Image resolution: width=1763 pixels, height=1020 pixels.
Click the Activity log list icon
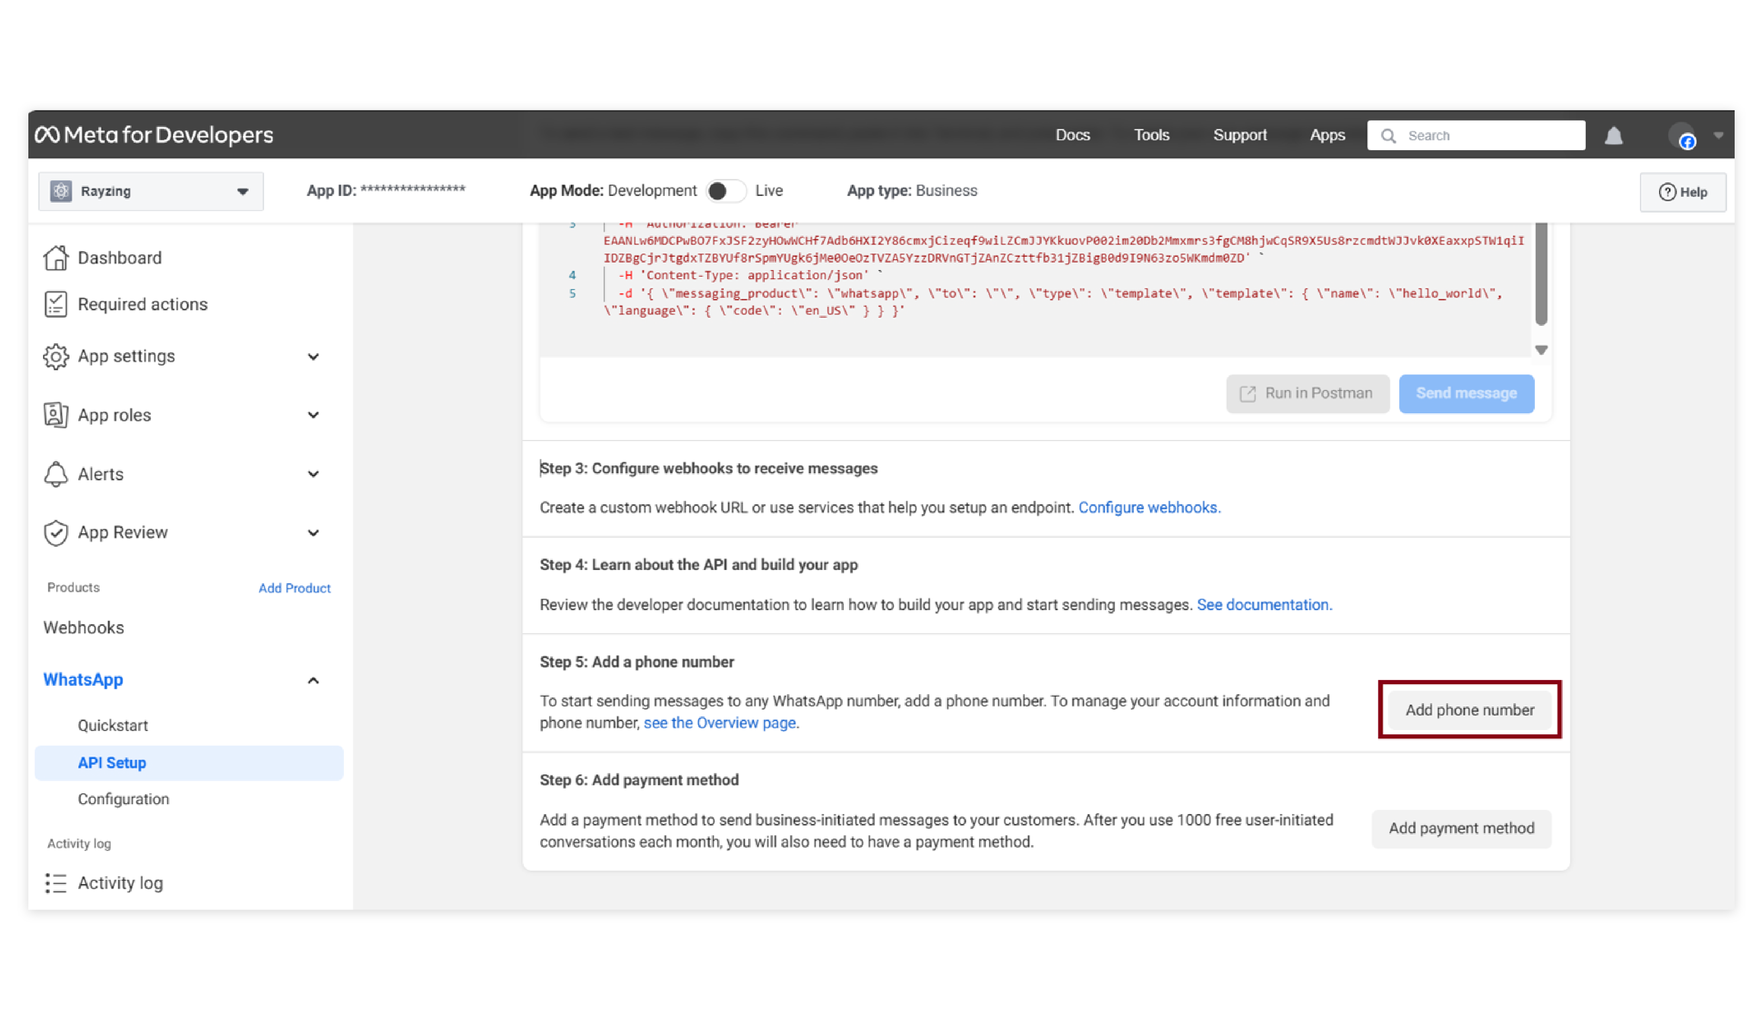click(x=56, y=883)
